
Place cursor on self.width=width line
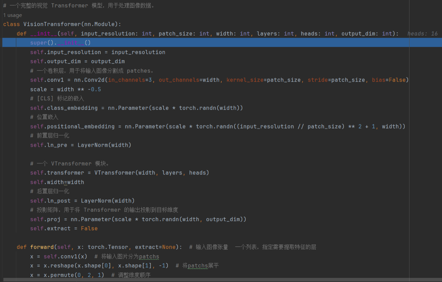pos(57,182)
